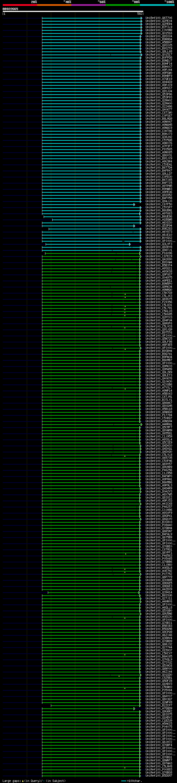Viewport: 177px width, 783px height.
Task: Select hit UniRef100_Q27J11
Action: (159, 598)
